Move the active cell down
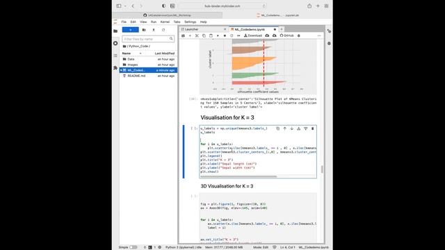Viewport: 445px width, 250px height. [x=292, y=128]
